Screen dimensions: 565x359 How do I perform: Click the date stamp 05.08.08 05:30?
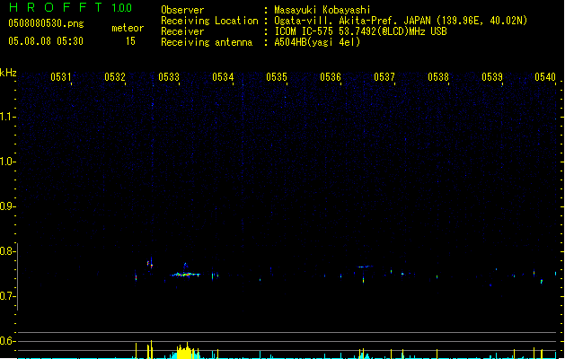point(46,41)
